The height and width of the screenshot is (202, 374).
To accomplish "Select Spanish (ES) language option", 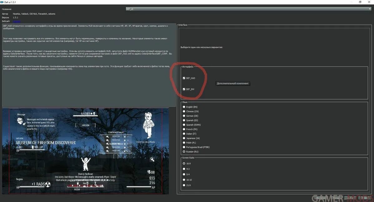I will click(x=184, y=120).
